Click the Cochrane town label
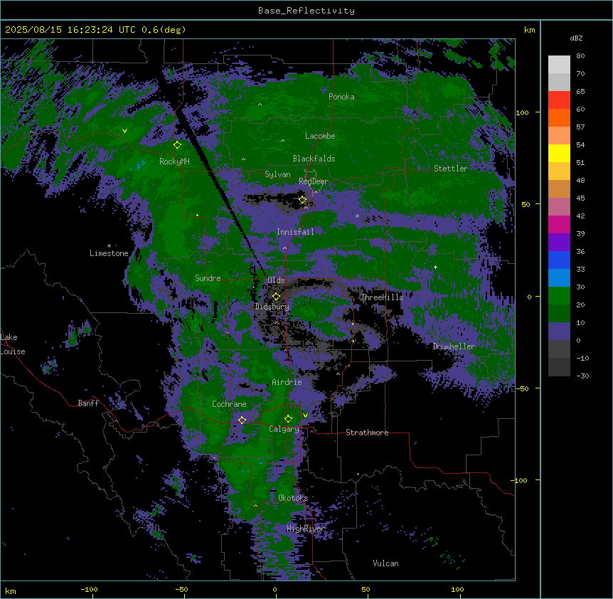 point(229,404)
